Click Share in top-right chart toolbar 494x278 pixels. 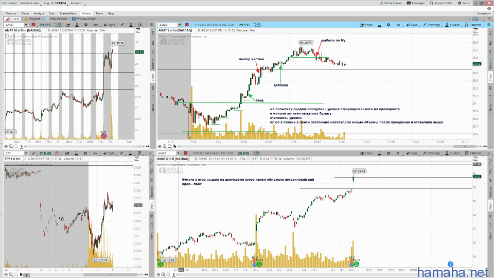366,25
